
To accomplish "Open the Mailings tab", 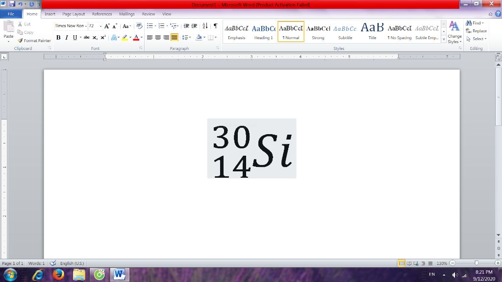I will (127, 14).
